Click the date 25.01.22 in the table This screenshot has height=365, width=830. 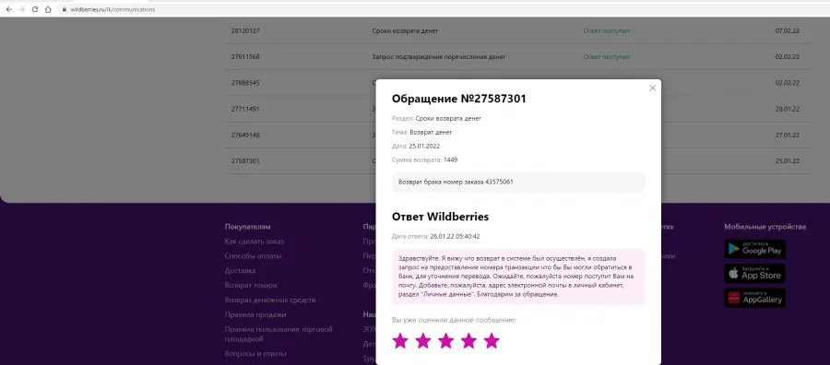(788, 160)
